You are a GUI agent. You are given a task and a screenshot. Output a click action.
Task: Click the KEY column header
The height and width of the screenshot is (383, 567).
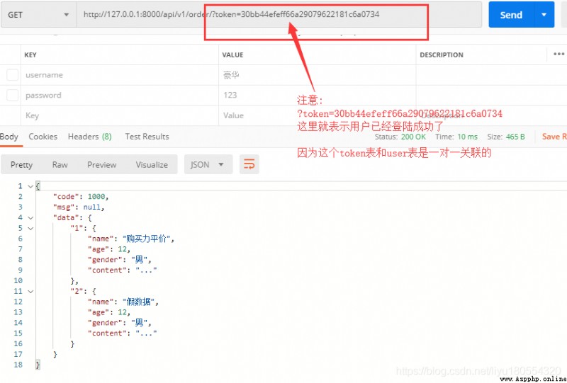30,55
